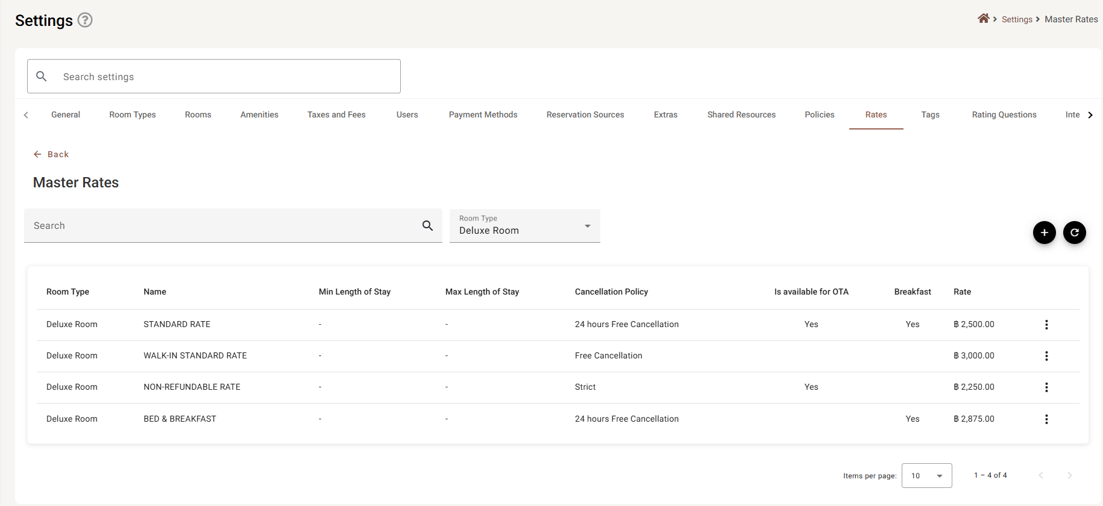Click the Room Type column header
Viewport: 1103px width, 506px height.
tap(68, 292)
